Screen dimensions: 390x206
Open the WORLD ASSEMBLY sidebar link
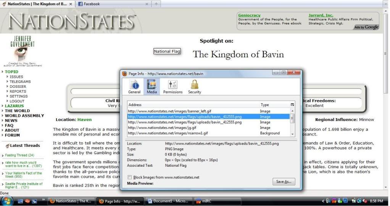pyautogui.click(x=24, y=116)
